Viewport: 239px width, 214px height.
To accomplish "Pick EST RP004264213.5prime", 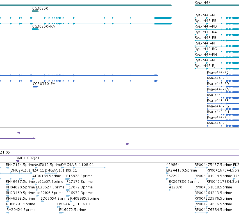I will click(x=213, y=193).
